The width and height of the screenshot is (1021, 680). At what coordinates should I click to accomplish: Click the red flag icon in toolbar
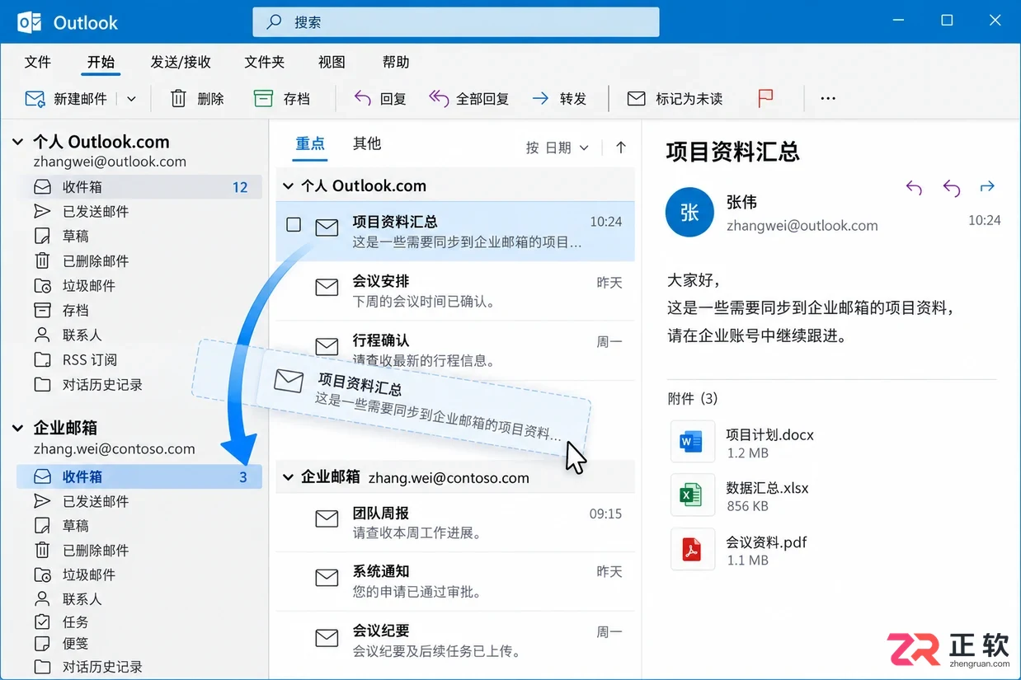pyautogui.click(x=765, y=99)
